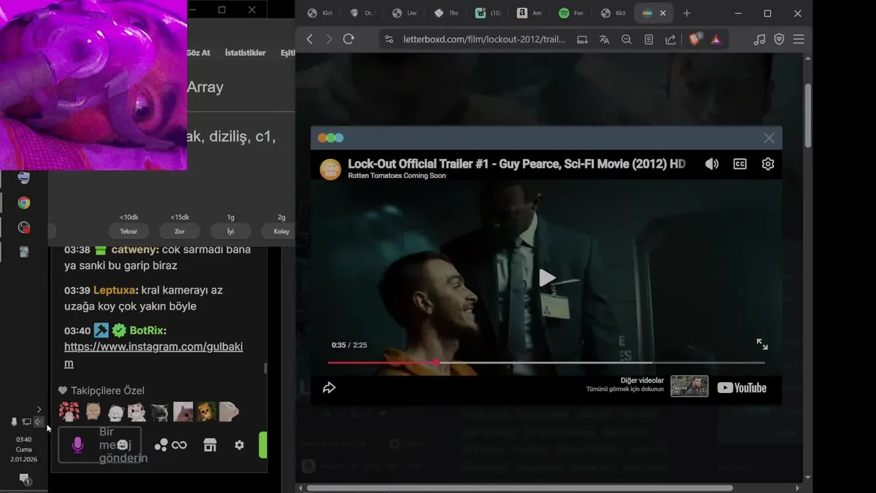876x493 pixels.
Task: Click the chat panel scrollbar
Action: (x=266, y=368)
